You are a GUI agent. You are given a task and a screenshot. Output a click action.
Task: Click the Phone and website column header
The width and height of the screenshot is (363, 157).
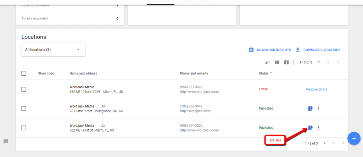click(x=194, y=73)
